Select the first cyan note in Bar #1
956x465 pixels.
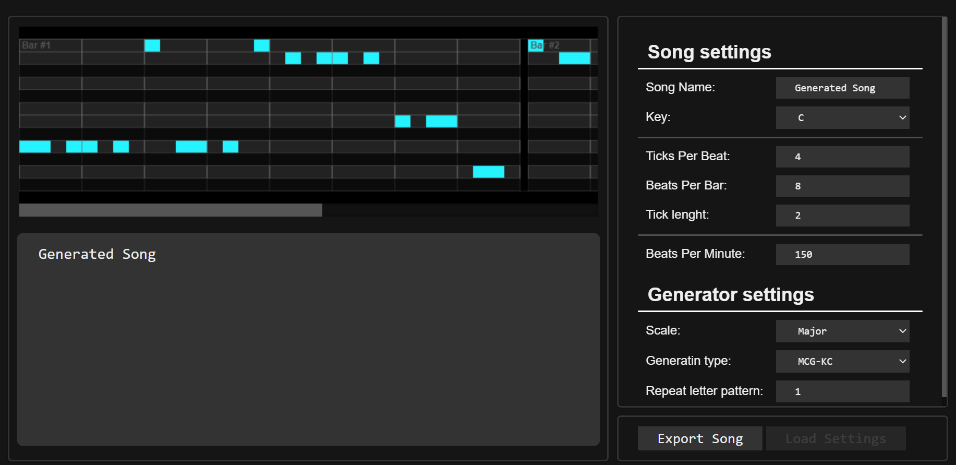(x=35, y=147)
